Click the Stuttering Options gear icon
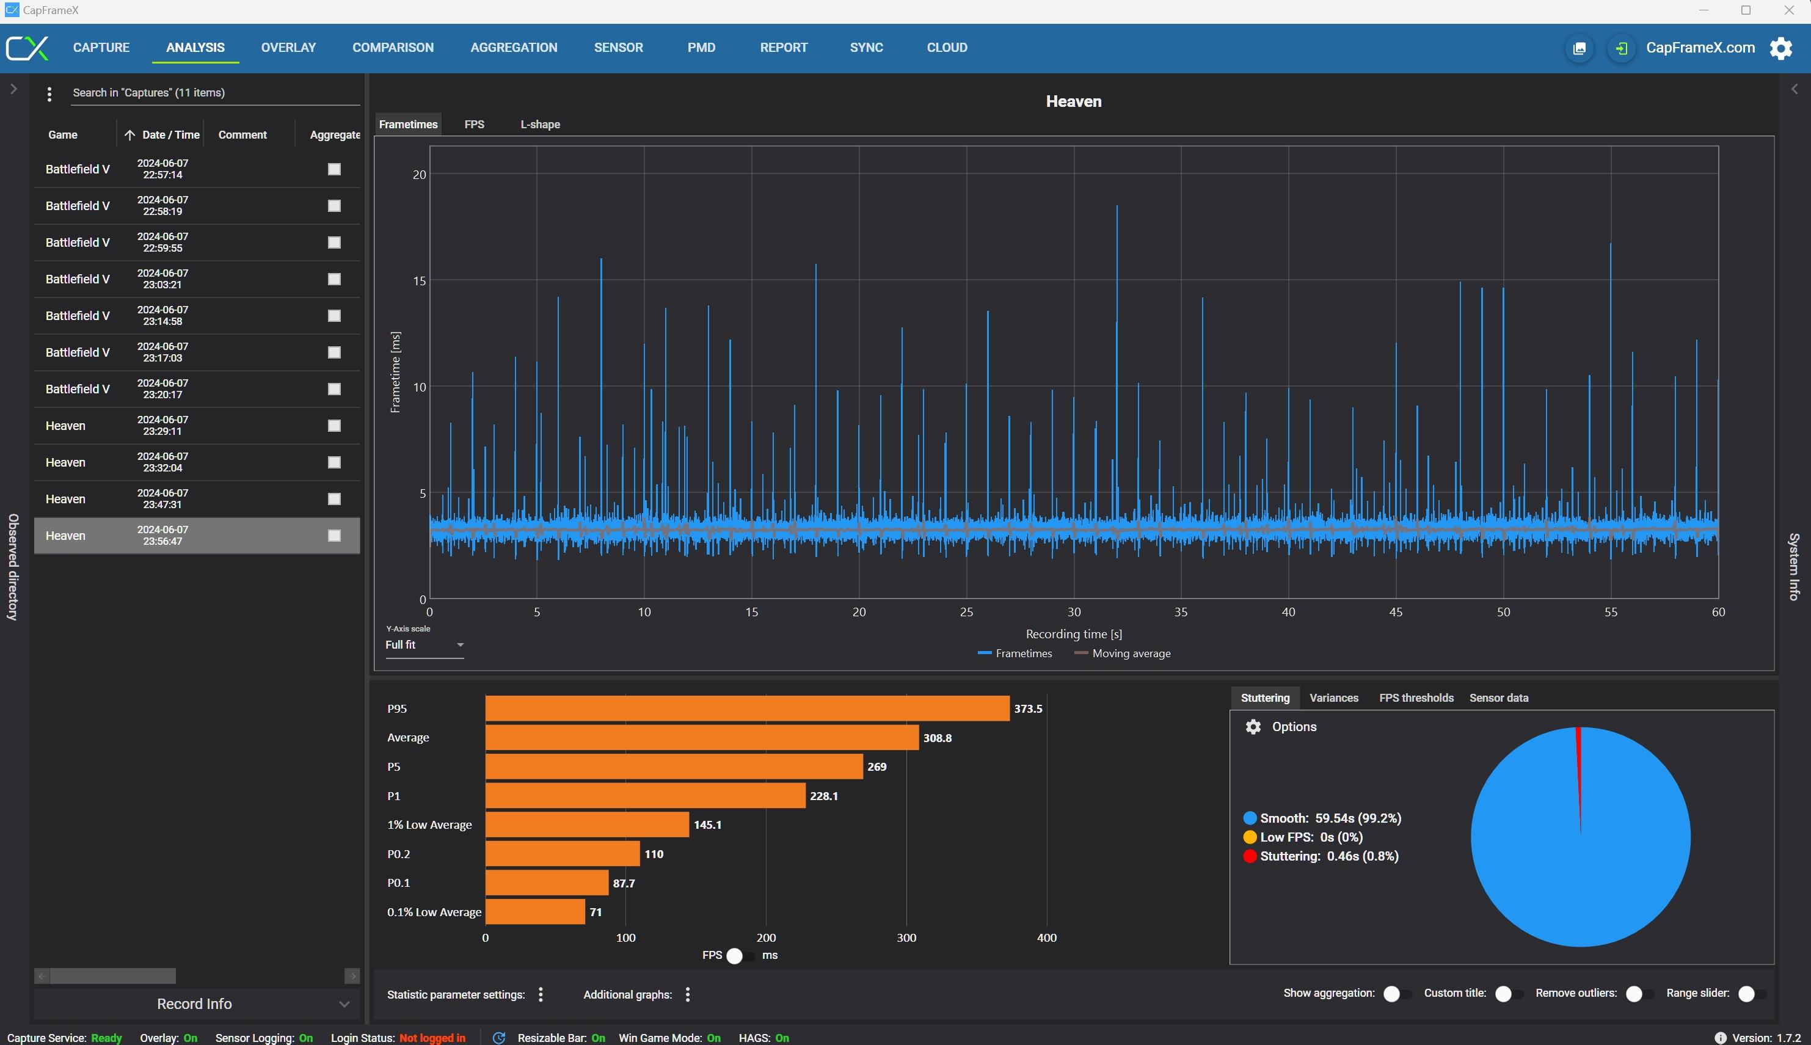 coord(1253,726)
